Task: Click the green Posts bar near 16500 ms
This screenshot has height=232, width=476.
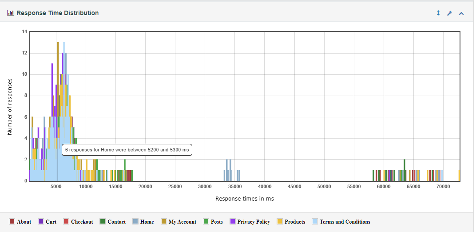Action: pos(125,170)
